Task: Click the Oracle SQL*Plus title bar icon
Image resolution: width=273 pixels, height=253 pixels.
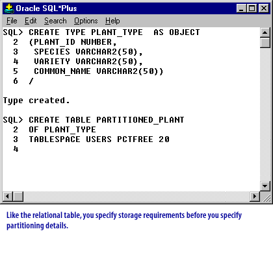Action: (x=9, y=8)
